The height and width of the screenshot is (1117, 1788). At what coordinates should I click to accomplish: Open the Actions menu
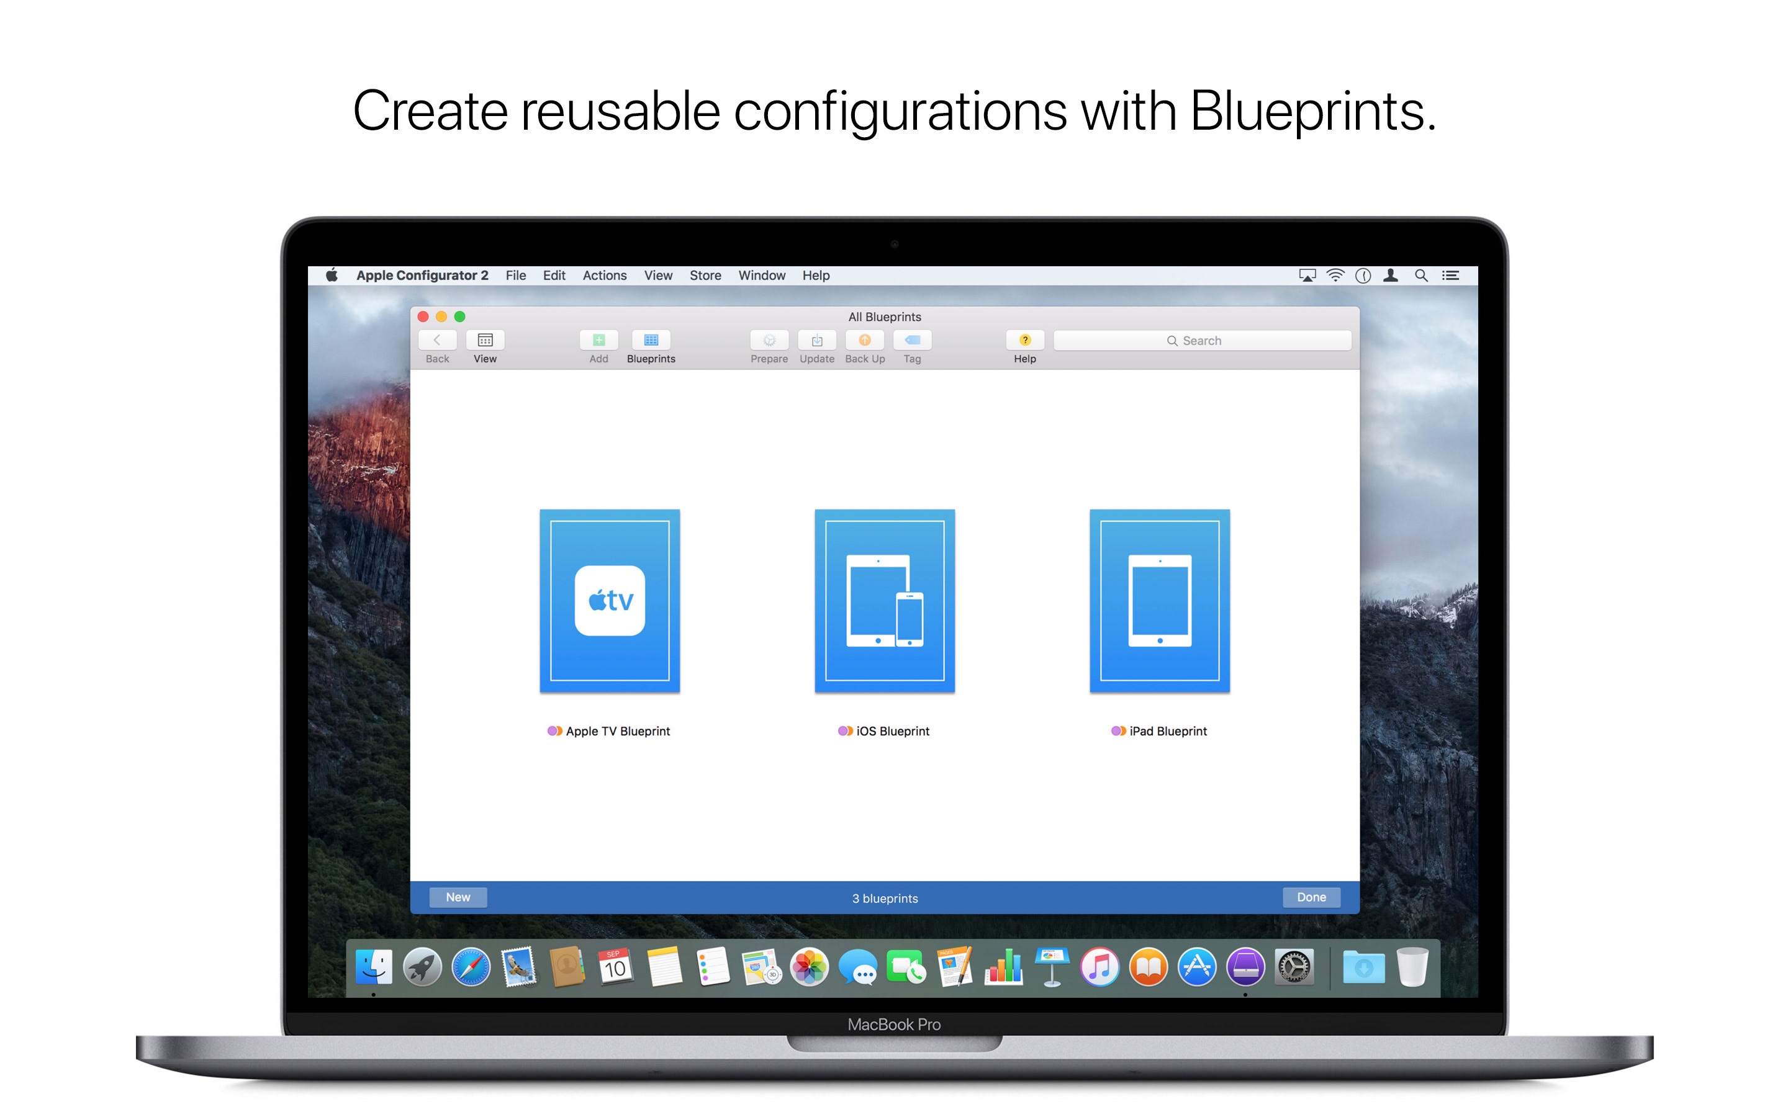604,275
